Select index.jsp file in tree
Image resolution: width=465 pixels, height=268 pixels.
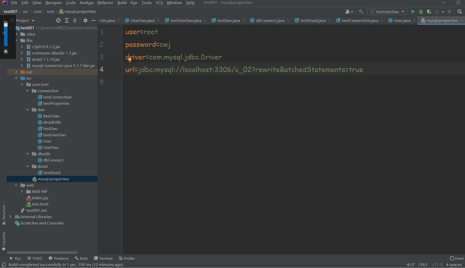(x=40, y=198)
